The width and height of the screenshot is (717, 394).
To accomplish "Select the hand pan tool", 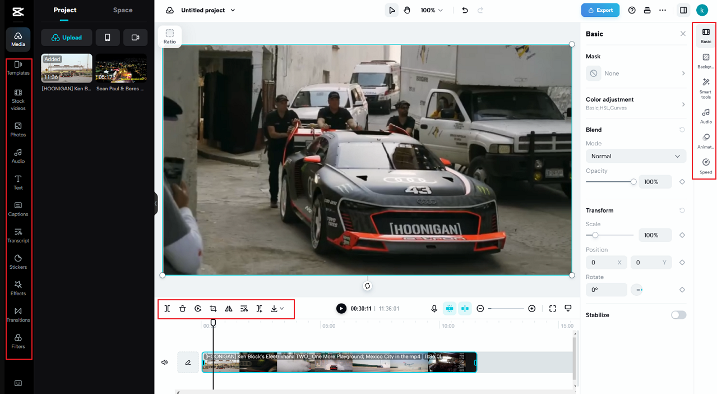I will coord(407,10).
